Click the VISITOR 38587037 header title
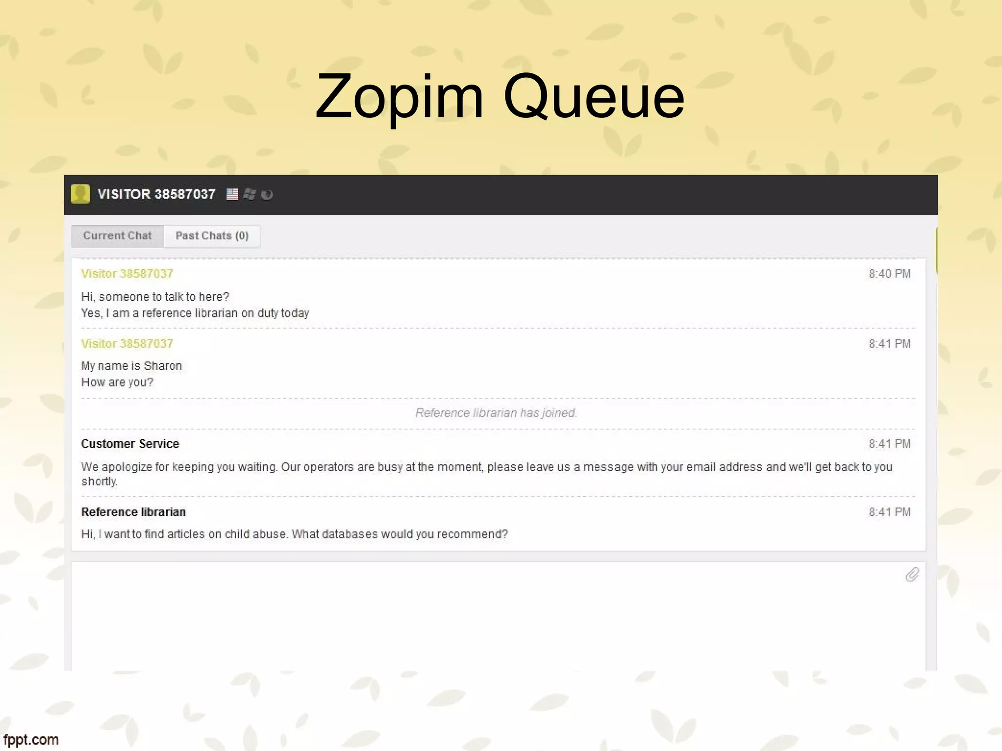This screenshot has height=751, width=1002. [x=157, y=195]
